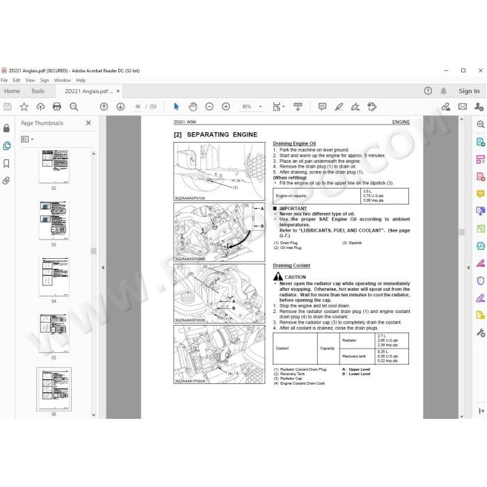
Task: Switch to the Tools tab
Action: point(38,91)
